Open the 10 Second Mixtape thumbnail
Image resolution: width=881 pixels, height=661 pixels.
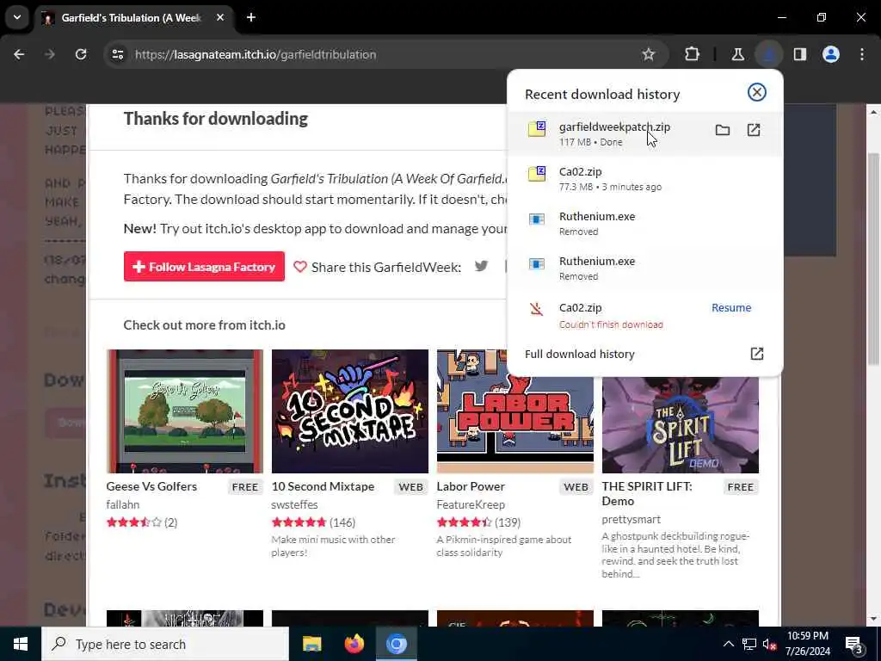tap(350, 411)
